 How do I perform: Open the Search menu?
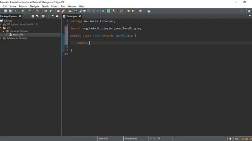(x=45, y=6)
